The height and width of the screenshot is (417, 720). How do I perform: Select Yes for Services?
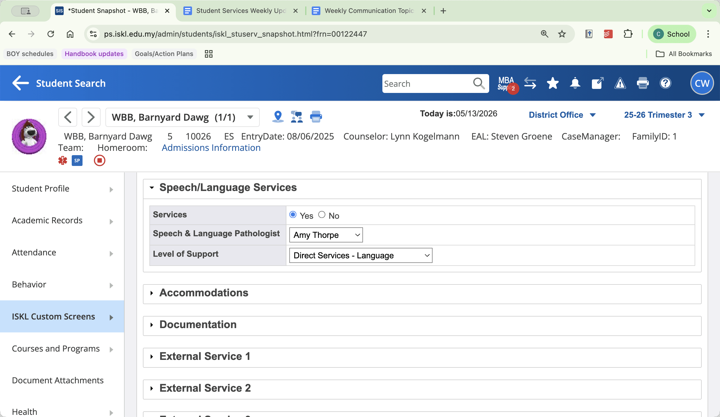click(x=293, y=215)
